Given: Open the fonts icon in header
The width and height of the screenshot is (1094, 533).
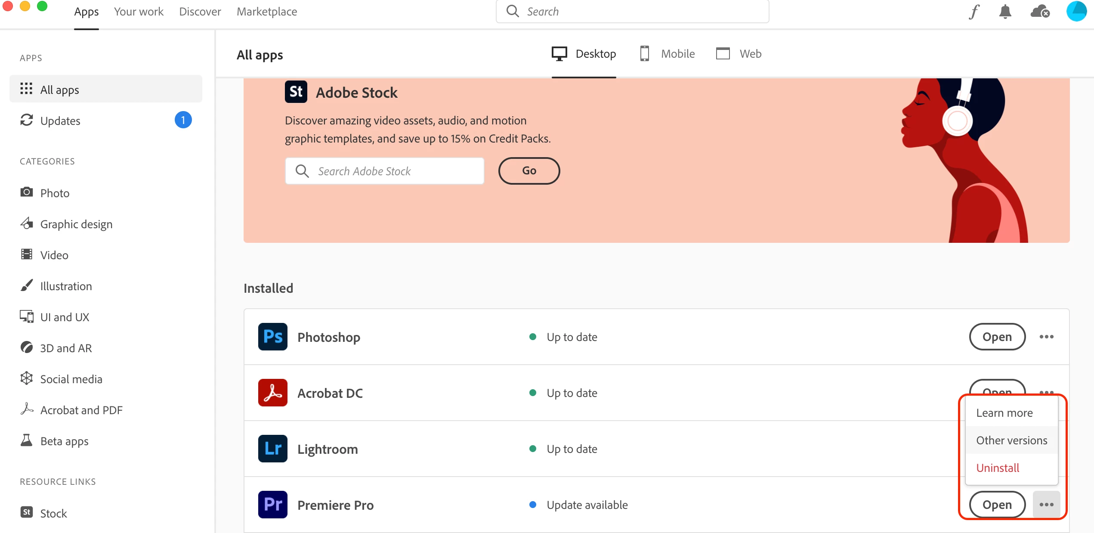Looking at the screenshot, I should pos(974,12).
